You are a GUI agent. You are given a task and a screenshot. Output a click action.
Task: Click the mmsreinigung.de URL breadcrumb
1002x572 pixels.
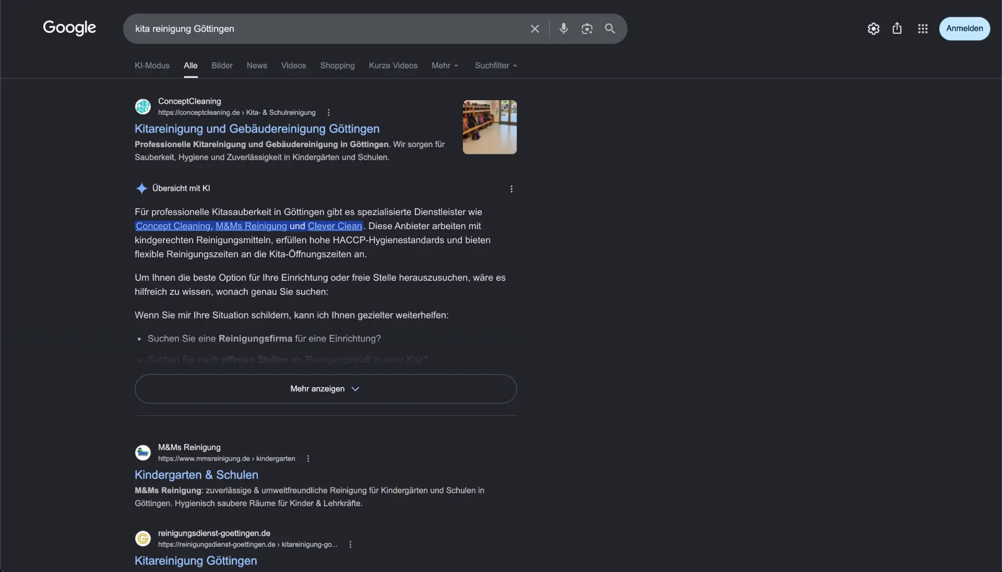coord(226,459)
